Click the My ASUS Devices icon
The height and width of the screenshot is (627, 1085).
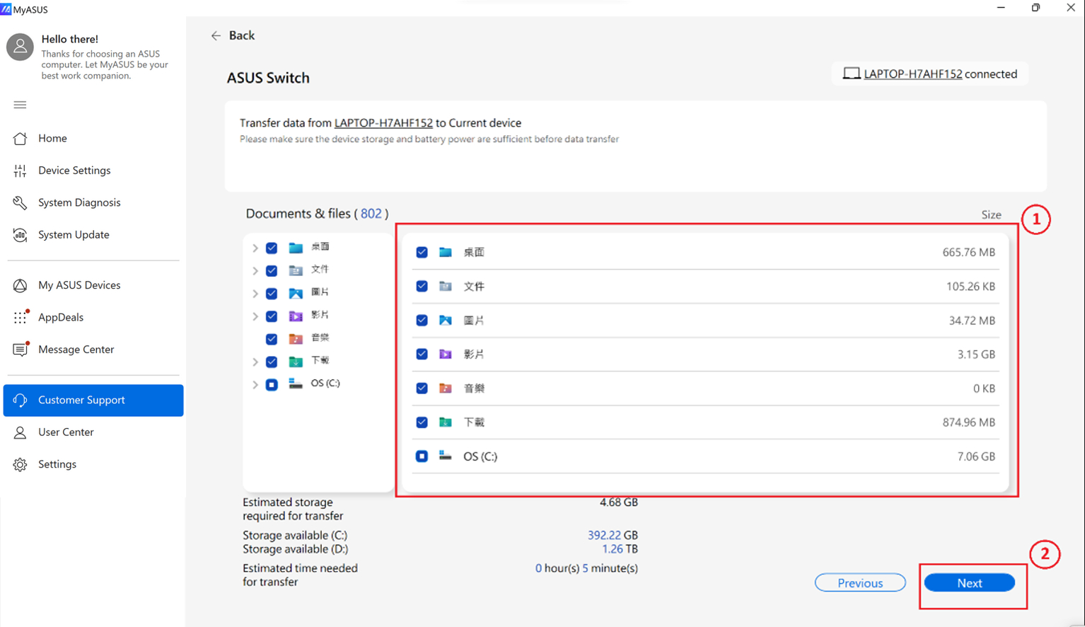tap(20, 285)
